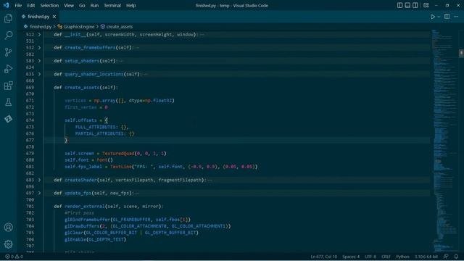Image resolution: width=464 pixels, height=261 pixels.
Task: Open the Selection menu
Action: point(49,5)
